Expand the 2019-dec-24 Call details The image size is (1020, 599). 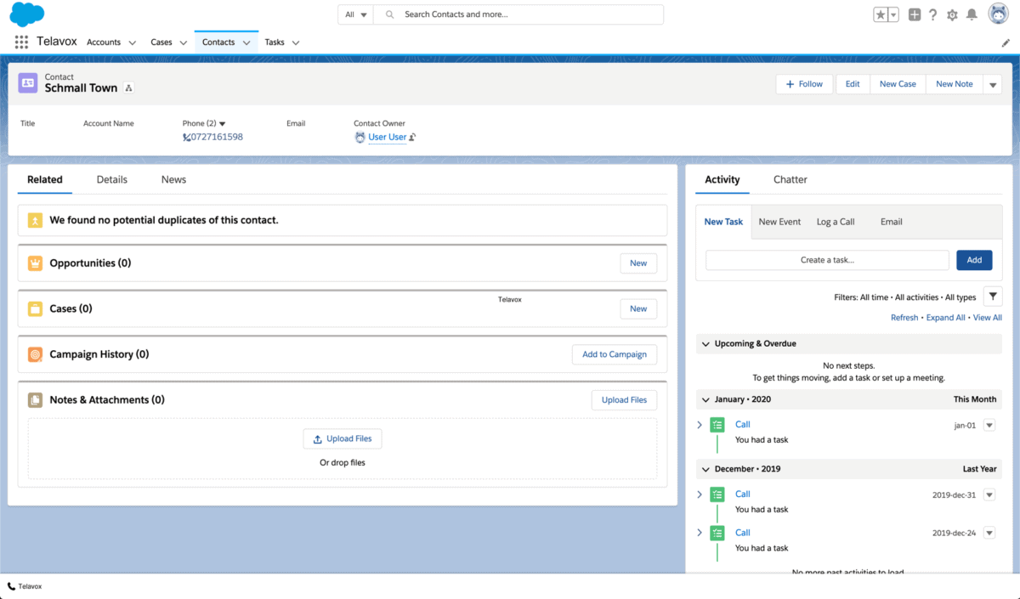click(700, 532)
